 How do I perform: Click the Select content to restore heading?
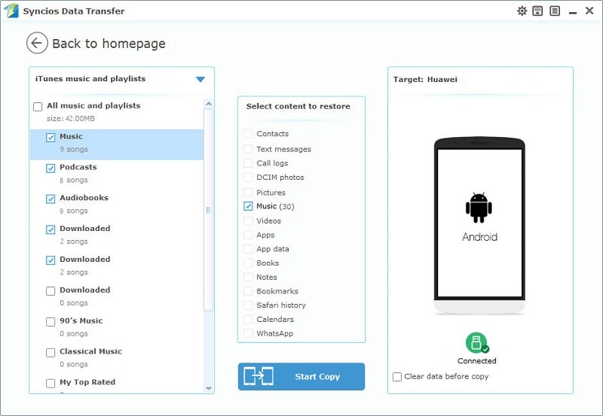298,106
